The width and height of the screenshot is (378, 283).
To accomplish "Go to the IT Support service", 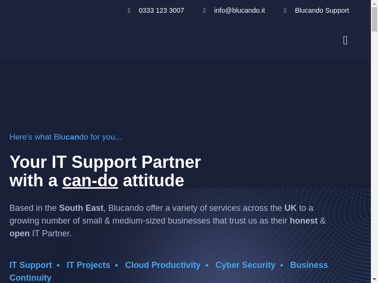I will 31,265.
